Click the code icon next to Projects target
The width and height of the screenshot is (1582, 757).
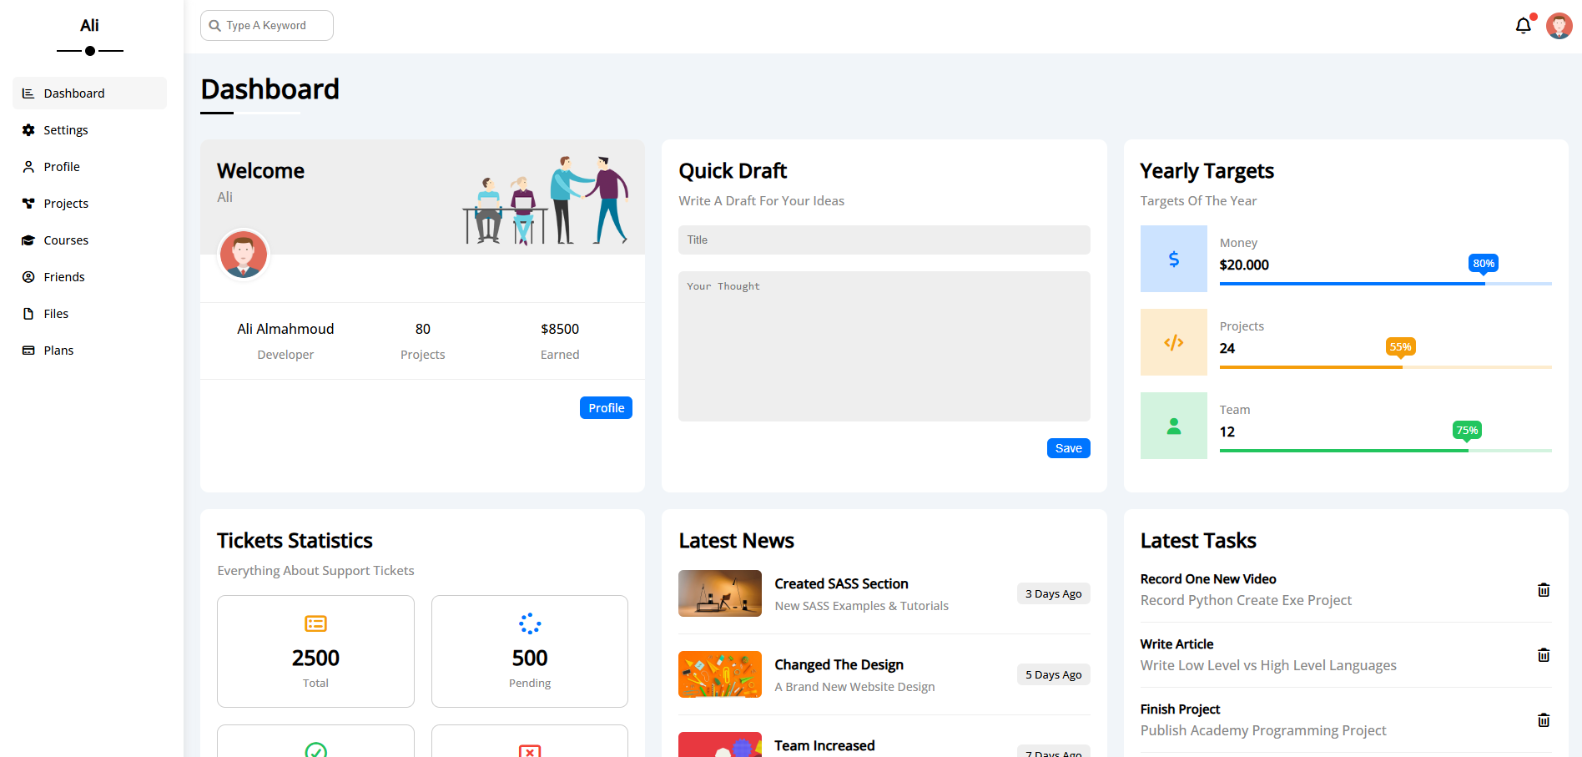(1173, 342)
